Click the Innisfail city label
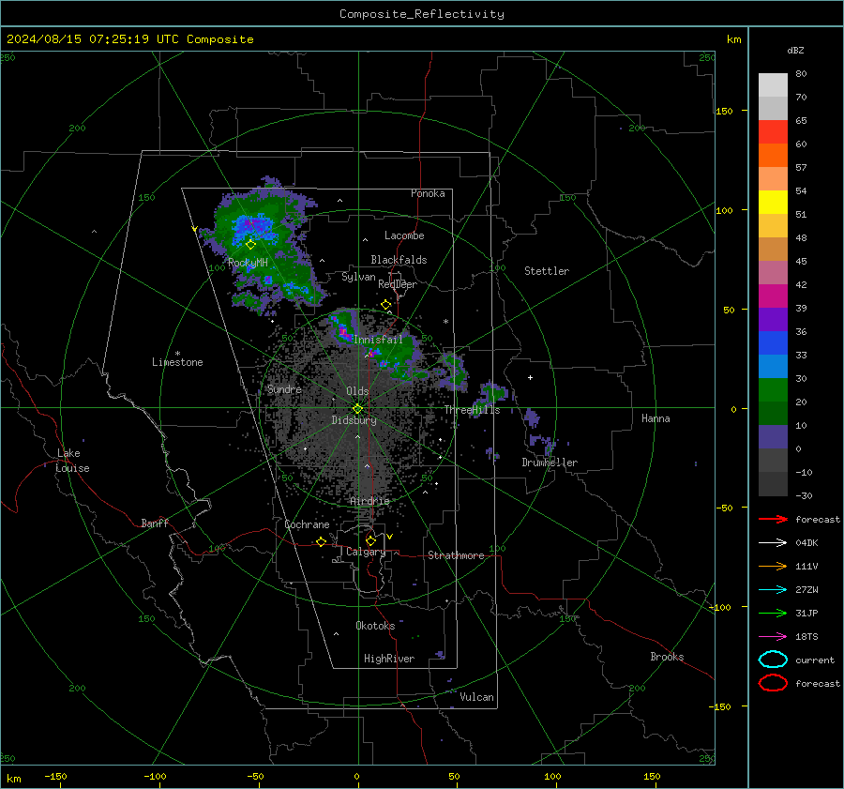This screenshot has height=789, width=844. coord(378,340)
